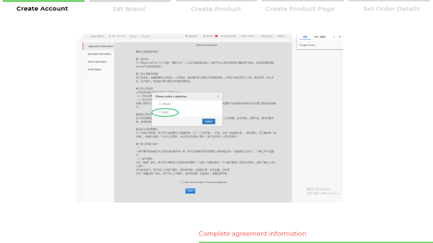Select the second language tab in Google Translate
The width and height of the screenshot is (433, 243).
[x=320, y=37]
